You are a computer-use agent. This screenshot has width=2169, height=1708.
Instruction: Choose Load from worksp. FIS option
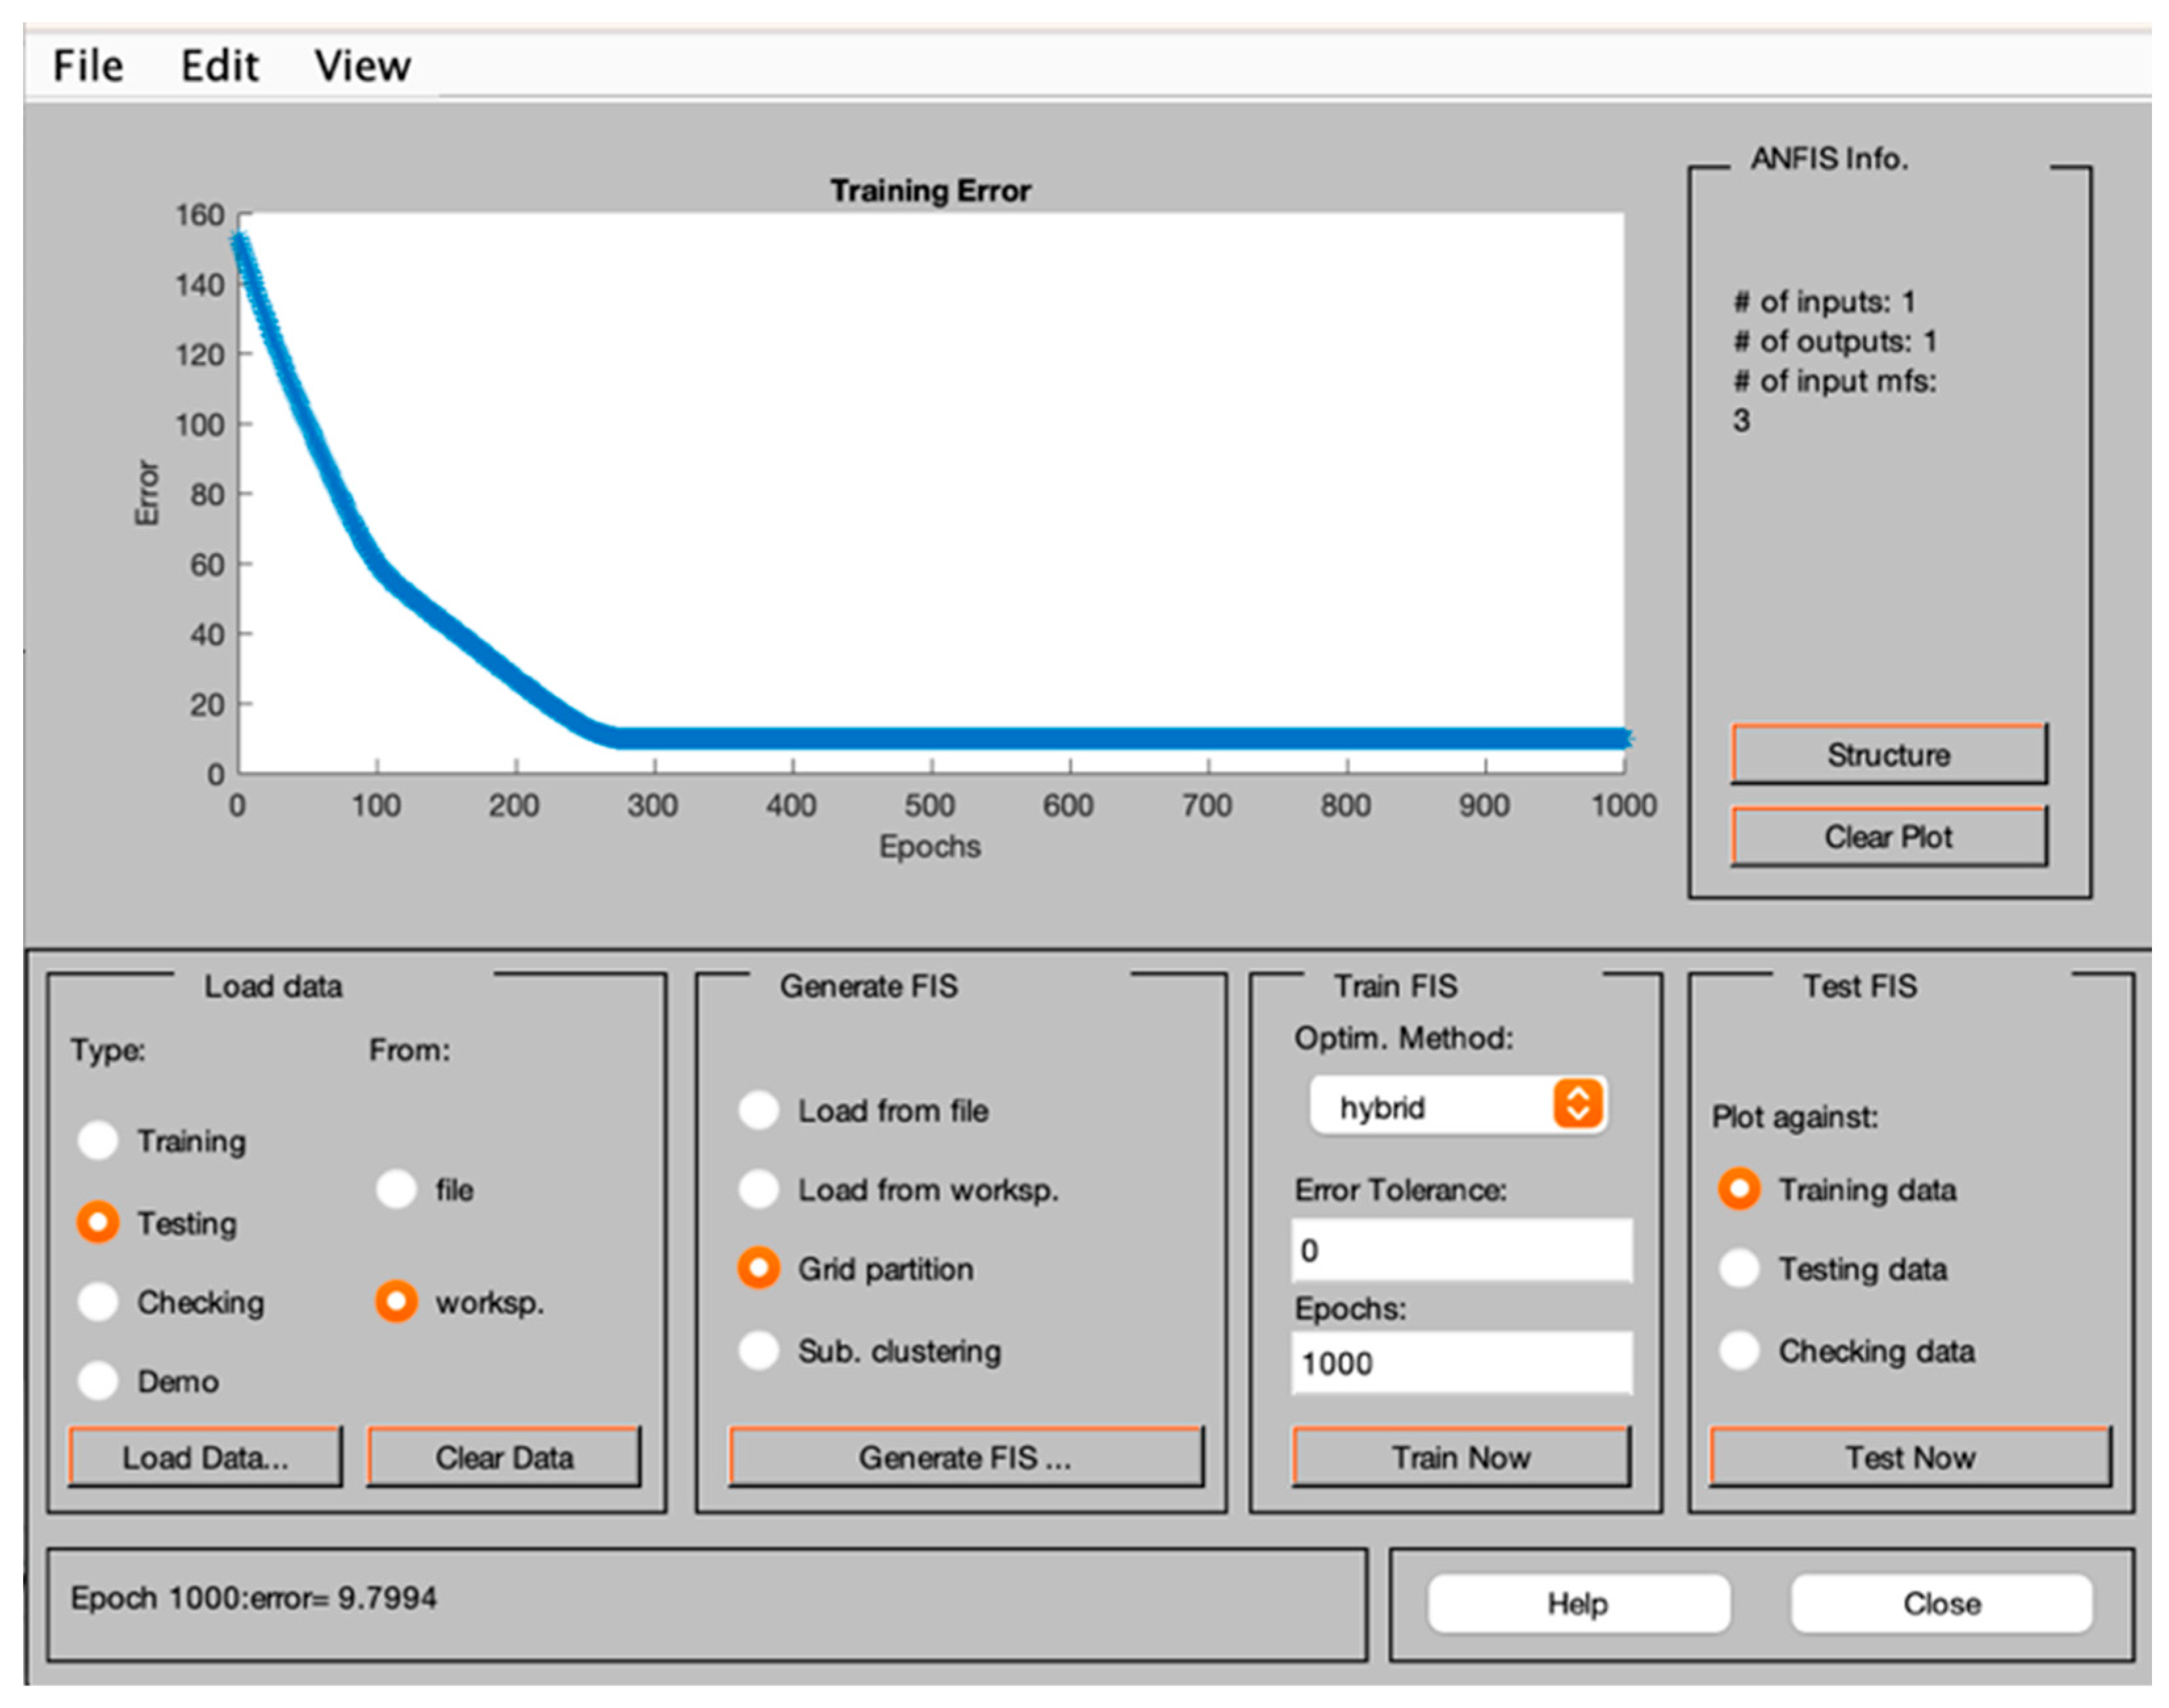pos(759,1189)
